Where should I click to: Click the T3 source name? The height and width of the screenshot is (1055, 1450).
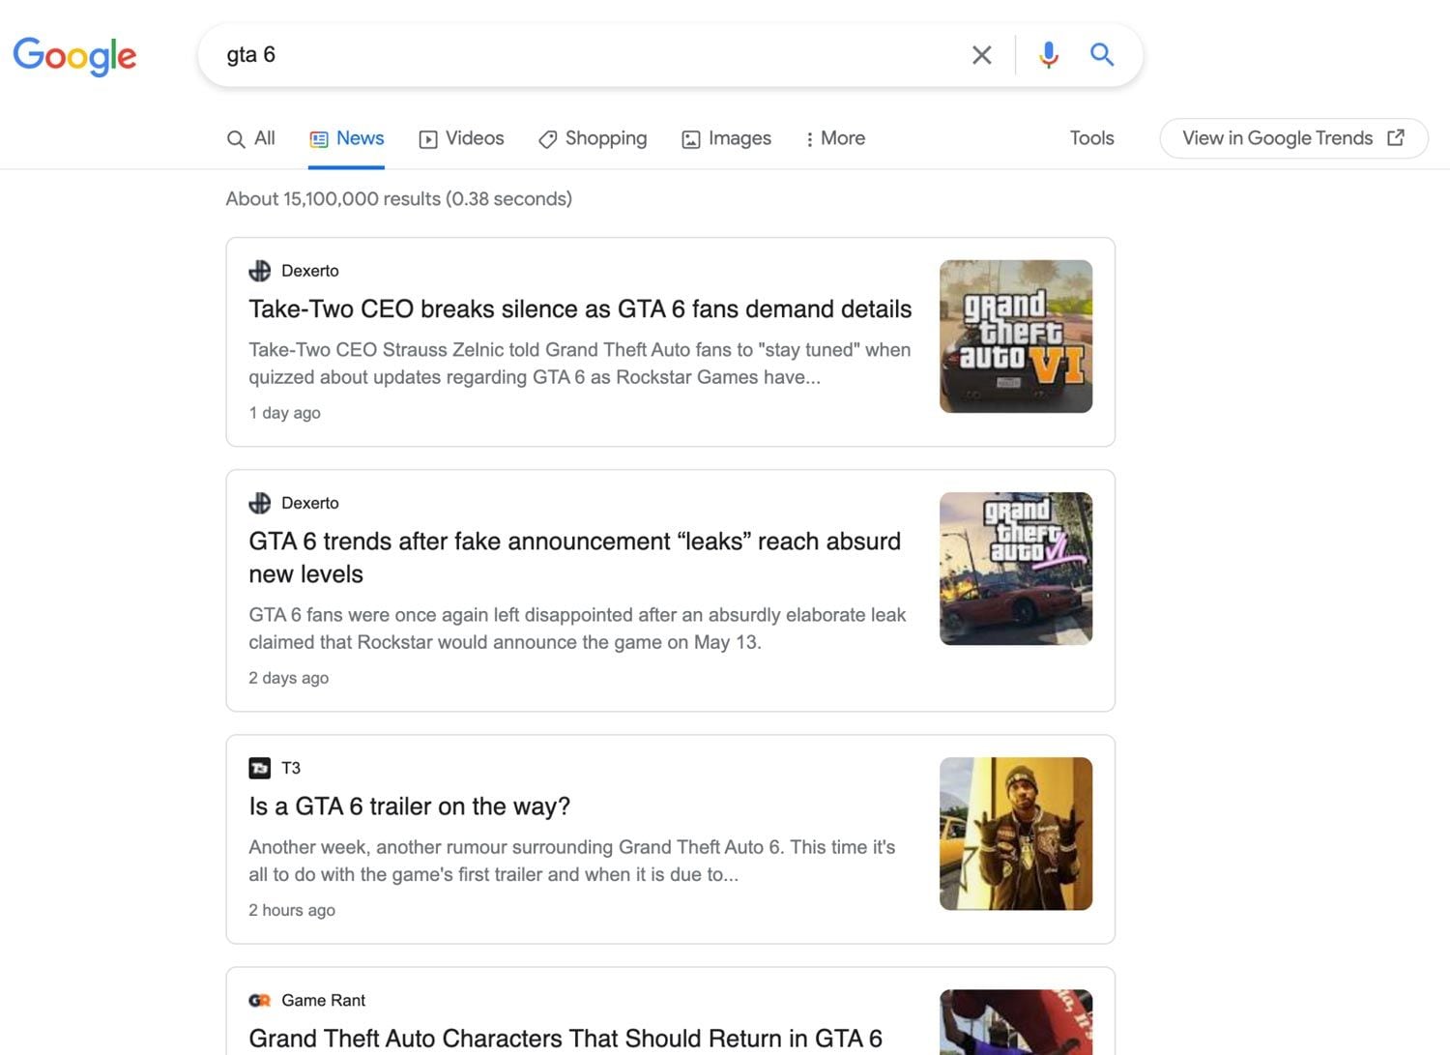tap(291, 768)
